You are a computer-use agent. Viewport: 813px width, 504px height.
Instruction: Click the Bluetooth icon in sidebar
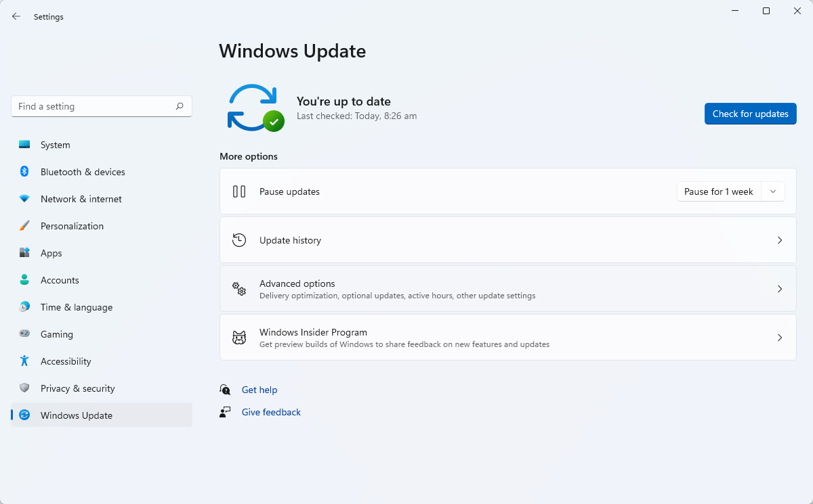pos(24,172)
